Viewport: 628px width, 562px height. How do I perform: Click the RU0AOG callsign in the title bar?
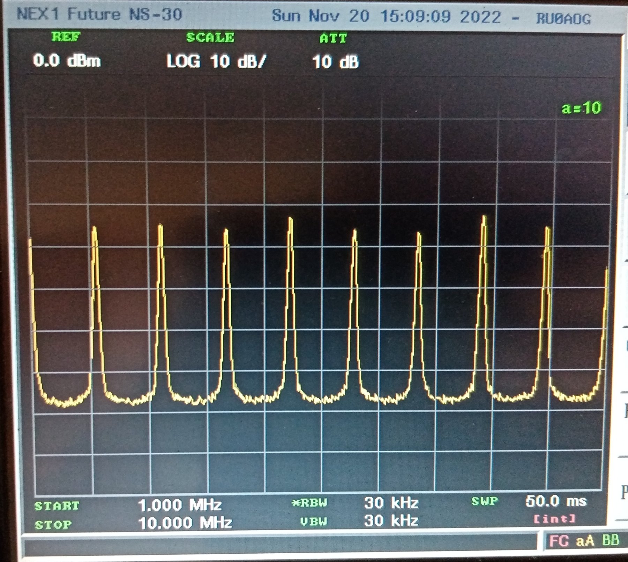click(x=563, y=19)
